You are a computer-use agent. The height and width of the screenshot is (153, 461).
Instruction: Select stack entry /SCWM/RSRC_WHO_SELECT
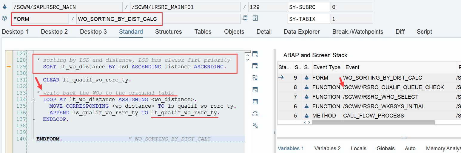[x=381, y=97]
